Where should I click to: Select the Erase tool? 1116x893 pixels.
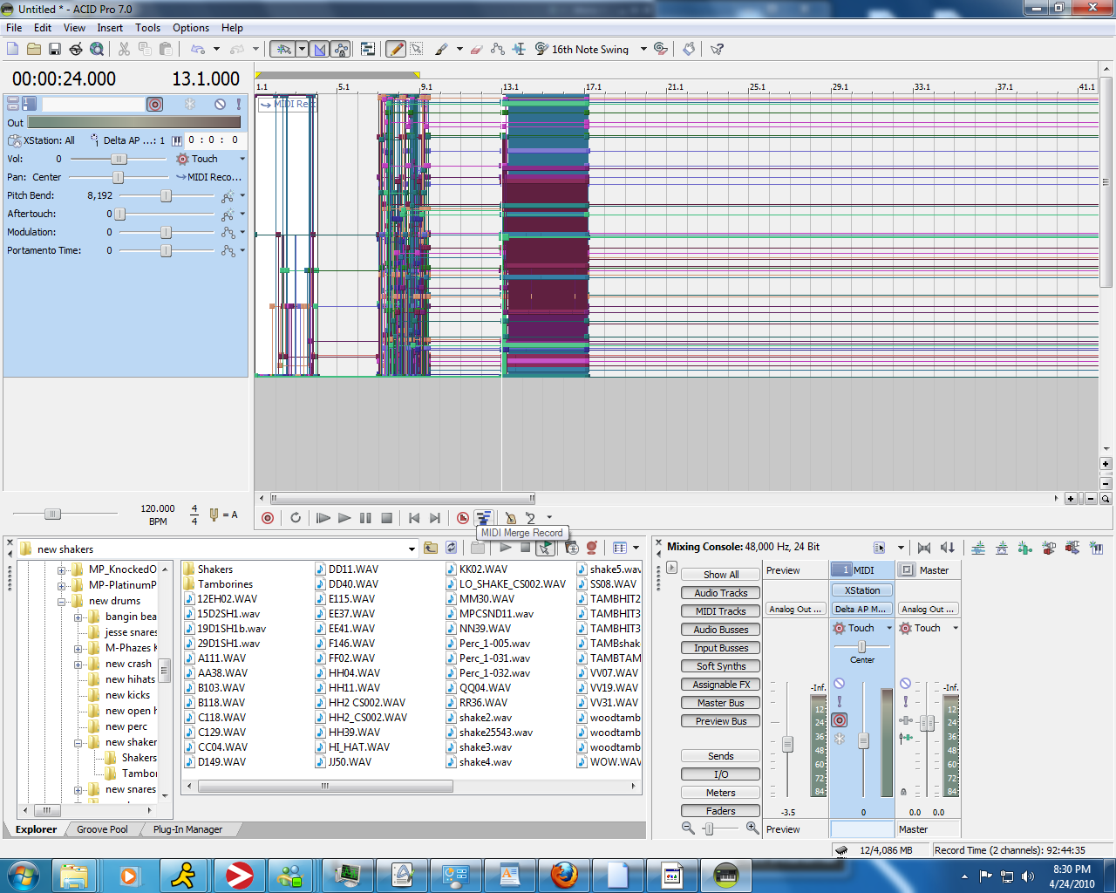click(476, 49)
